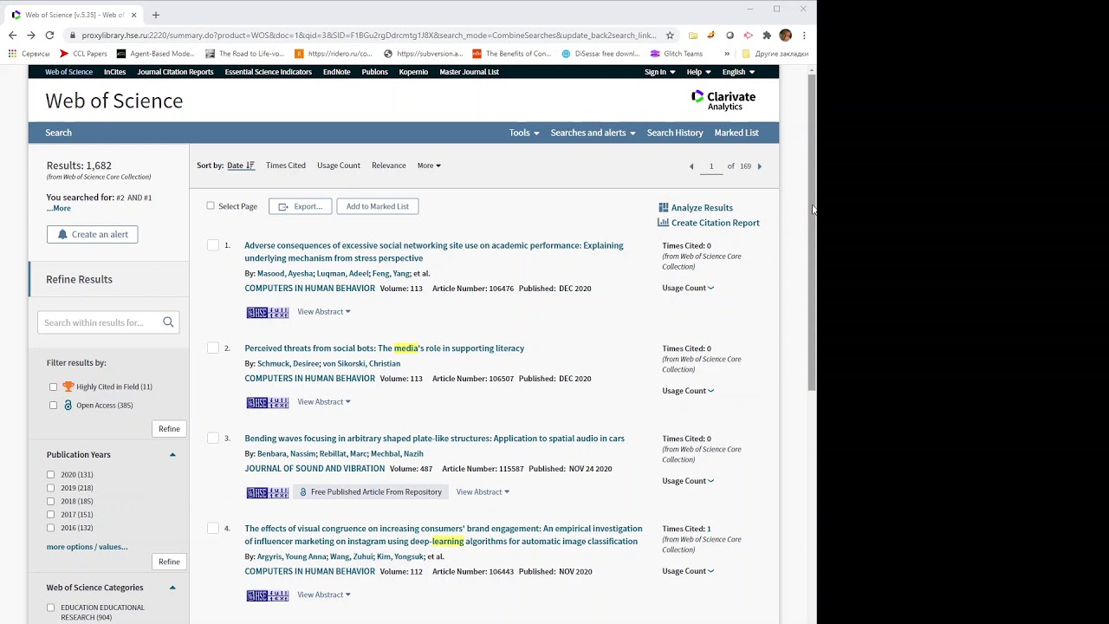This screenshot has width=1109, height=624.
Task: Collapse Web of Science Categories section
Action: (172, 588)
